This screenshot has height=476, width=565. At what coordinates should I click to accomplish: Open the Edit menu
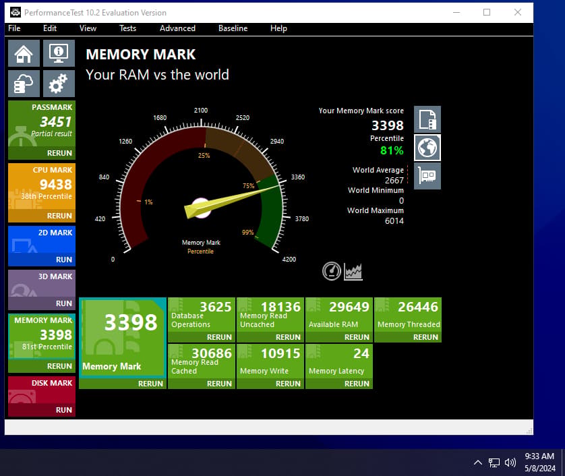[50, 28]
